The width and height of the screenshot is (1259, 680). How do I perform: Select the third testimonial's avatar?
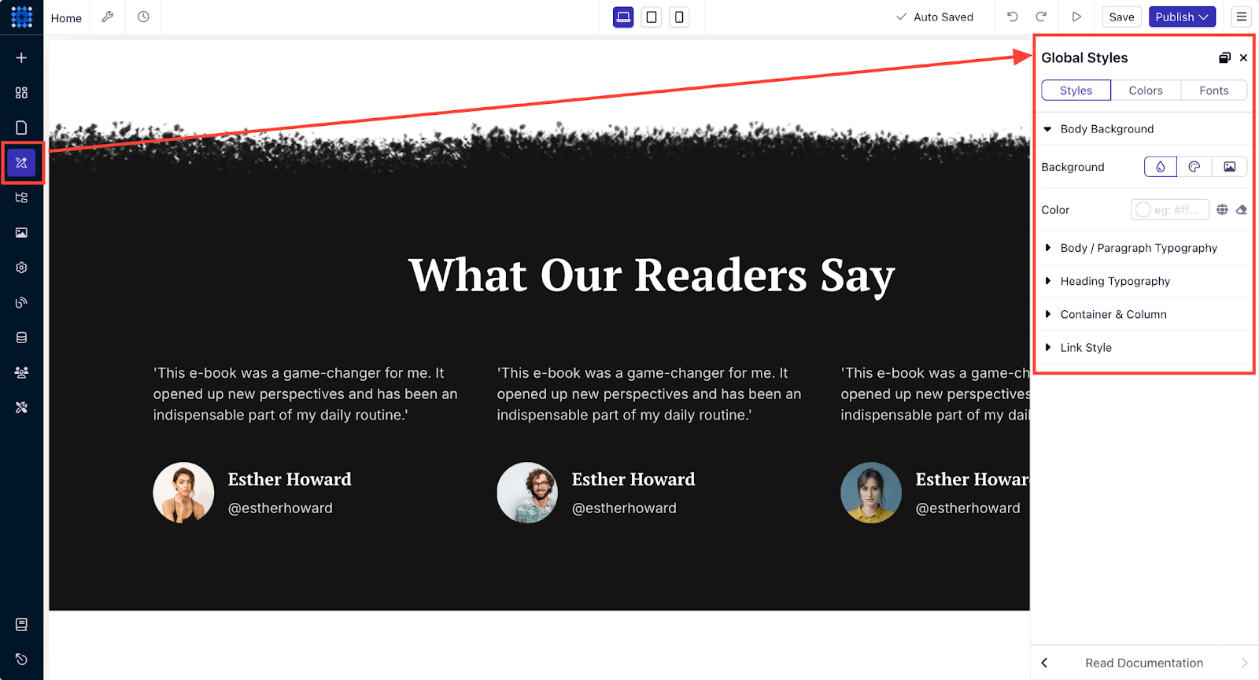[871, 493]
